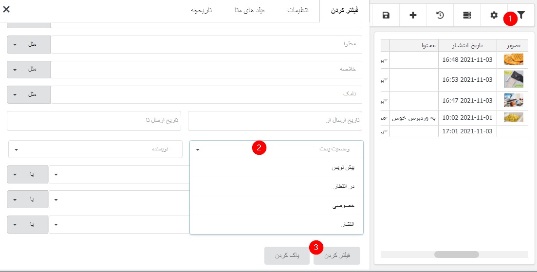The width and height of the screenshot is (537, 272).
Task: Click the first post thumbnail image
Action: (513, 59)
